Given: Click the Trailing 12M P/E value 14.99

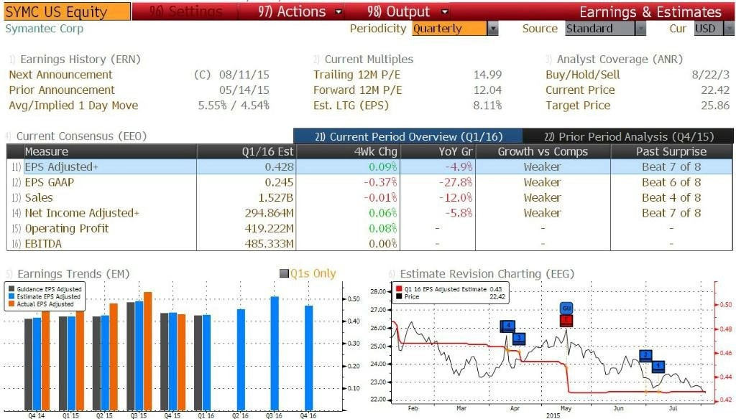Looking at the screenshot, I should [488, 75].
